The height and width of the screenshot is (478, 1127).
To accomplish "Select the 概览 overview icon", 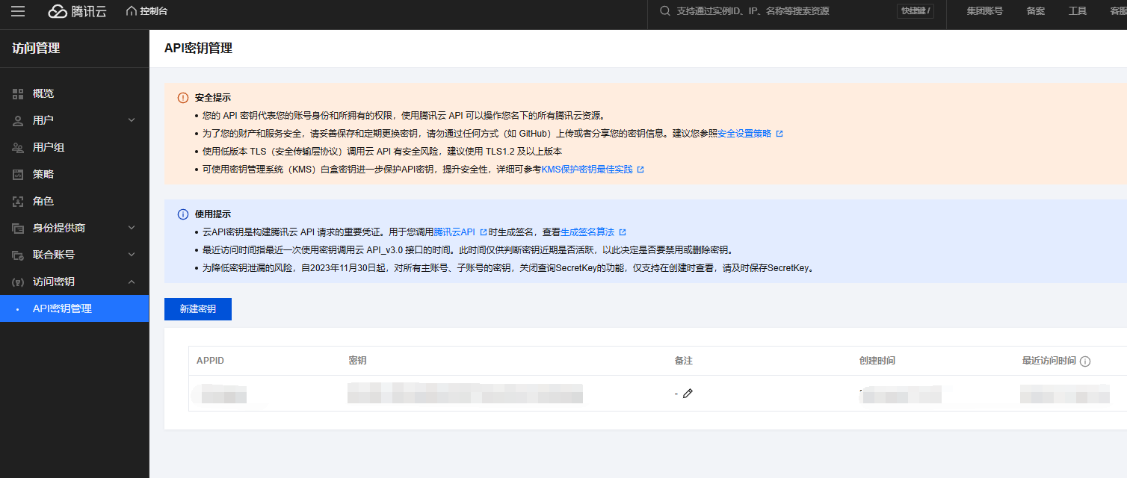I will pos(19,93).
